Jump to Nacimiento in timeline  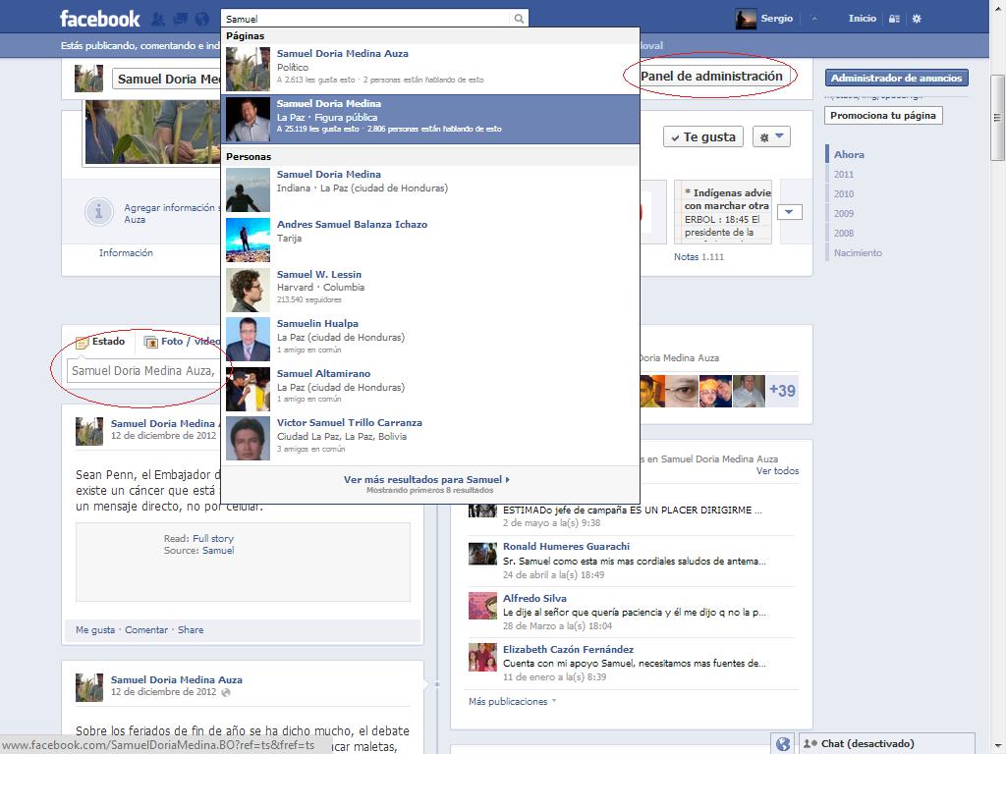[x=858, y=253]
